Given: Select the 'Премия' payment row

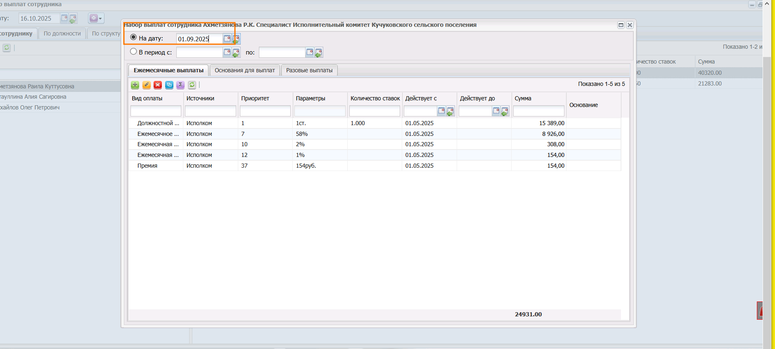Looking at the screenshot, I should pyautogui.click(x=147, y=166).
